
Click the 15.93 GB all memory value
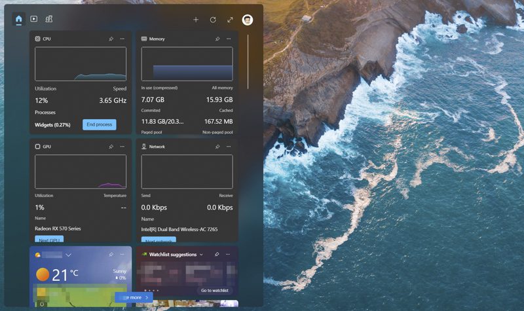click(x=219, y=100)
